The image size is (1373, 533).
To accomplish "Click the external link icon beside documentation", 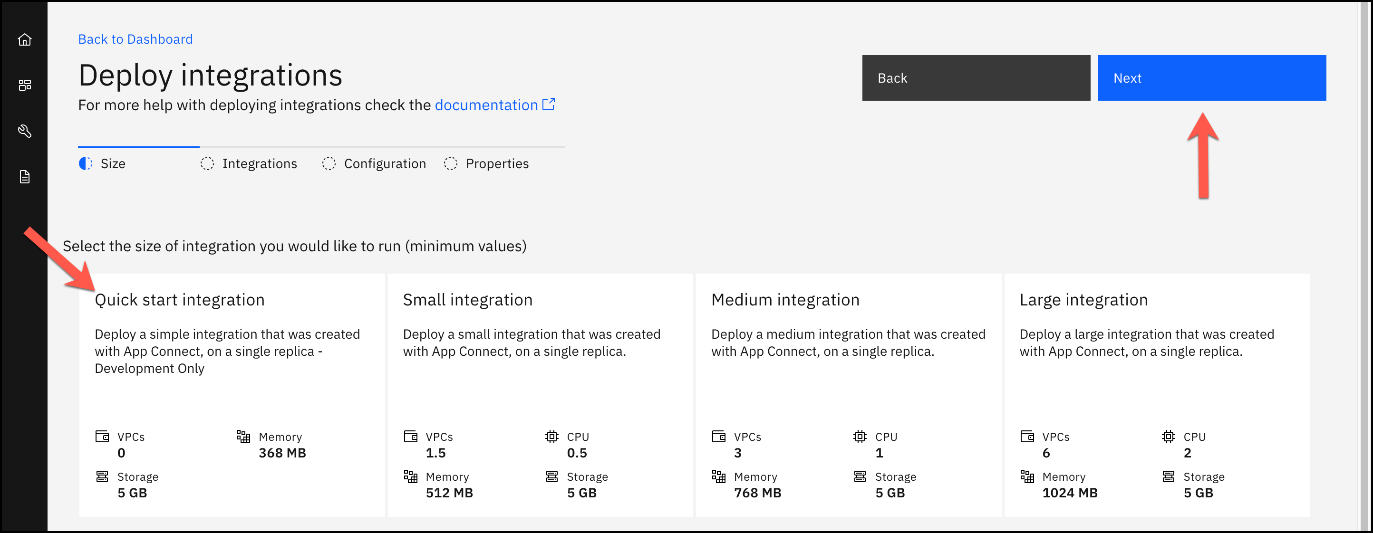I will tap(549, 105).
